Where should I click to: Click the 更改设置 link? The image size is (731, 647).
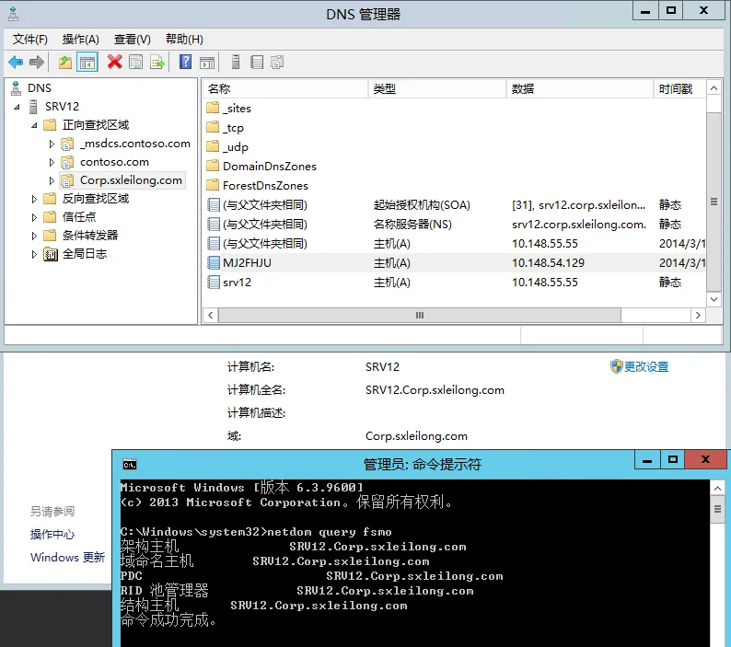[645, 366]
